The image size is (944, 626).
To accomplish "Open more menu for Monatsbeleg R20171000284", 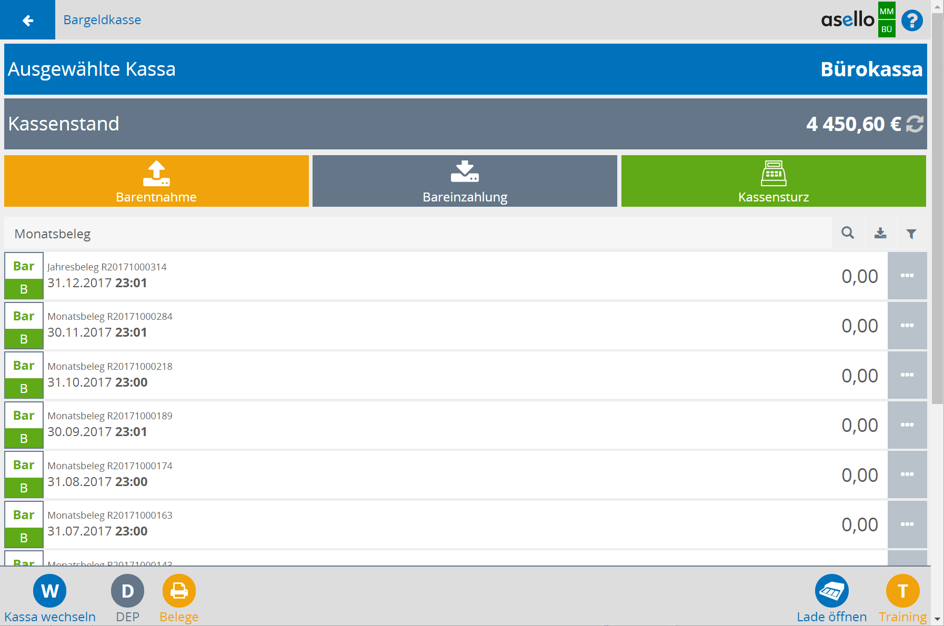I will [907, 326].
